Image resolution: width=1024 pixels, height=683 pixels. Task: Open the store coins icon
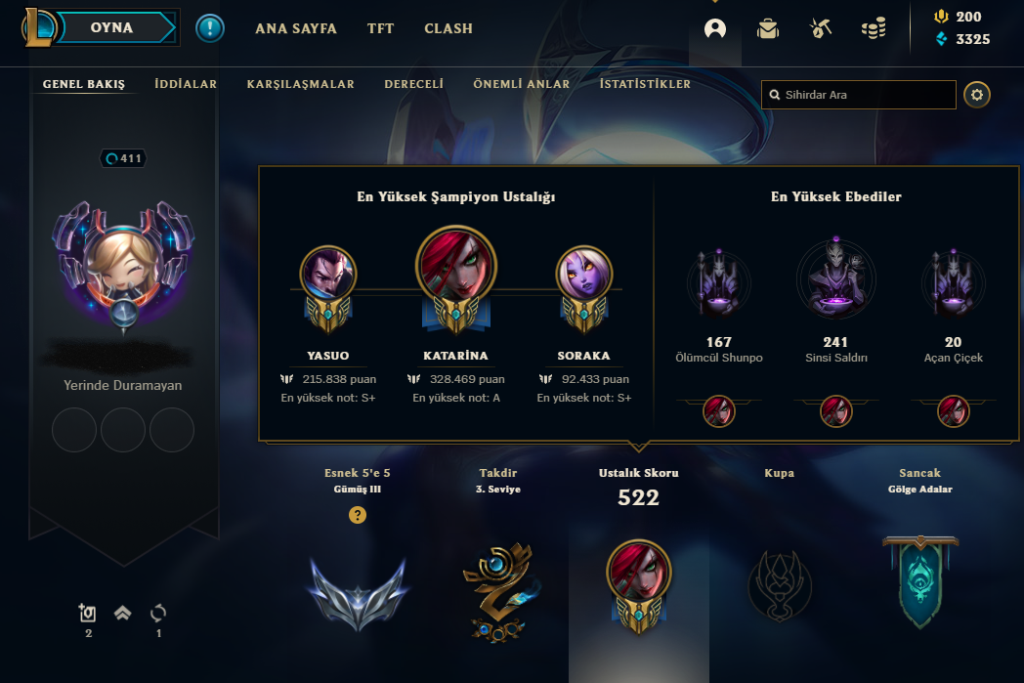pos(874,28)
